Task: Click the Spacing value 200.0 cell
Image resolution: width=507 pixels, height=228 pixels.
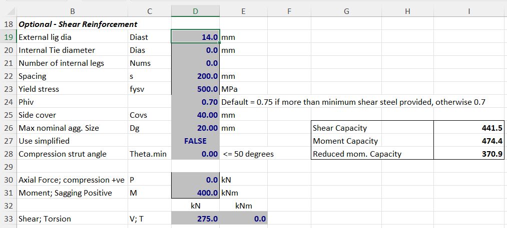Action: click(195, 76)
